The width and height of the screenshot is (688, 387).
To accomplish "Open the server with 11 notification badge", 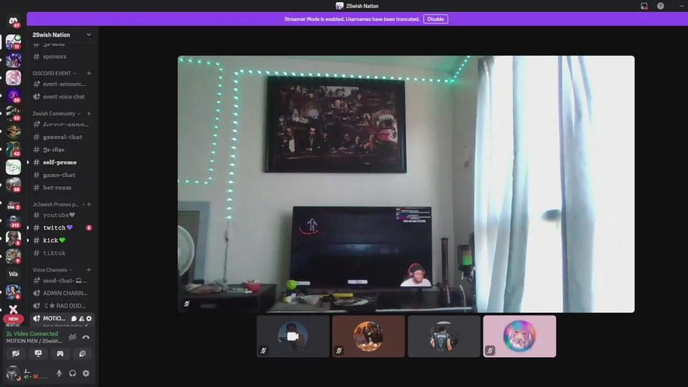I will coord(13,42).
